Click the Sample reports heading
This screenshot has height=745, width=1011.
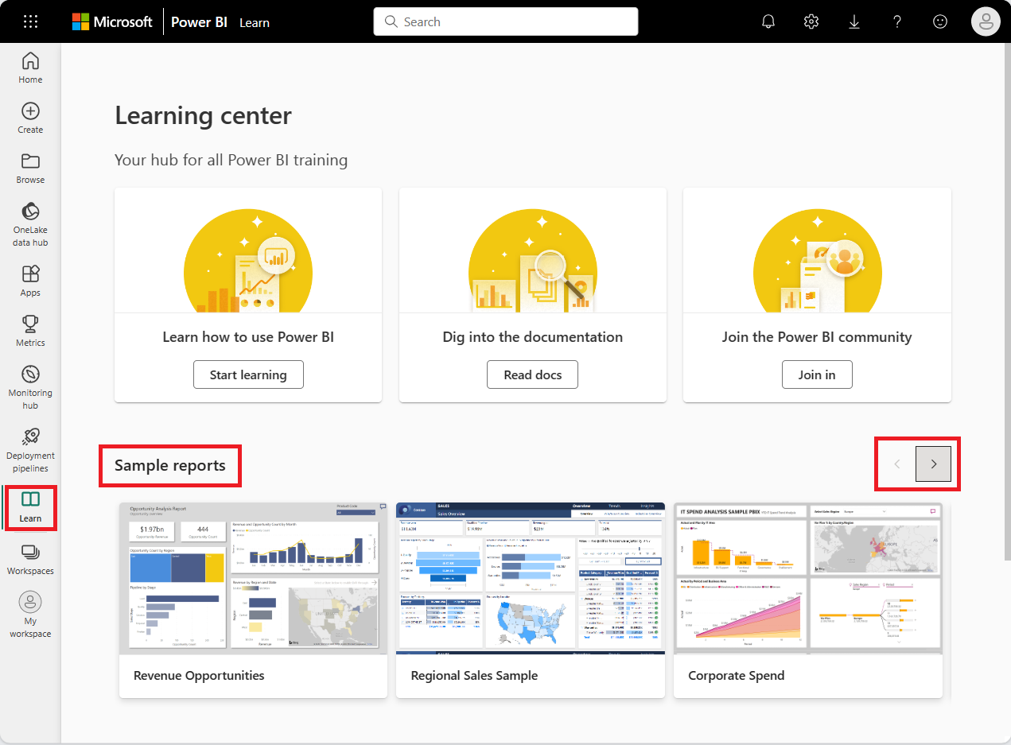click(x=170, y=465)
